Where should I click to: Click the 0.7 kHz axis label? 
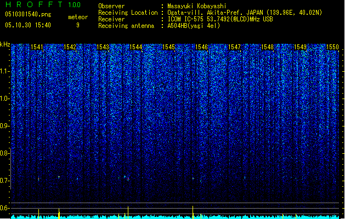tap(4, 181)
